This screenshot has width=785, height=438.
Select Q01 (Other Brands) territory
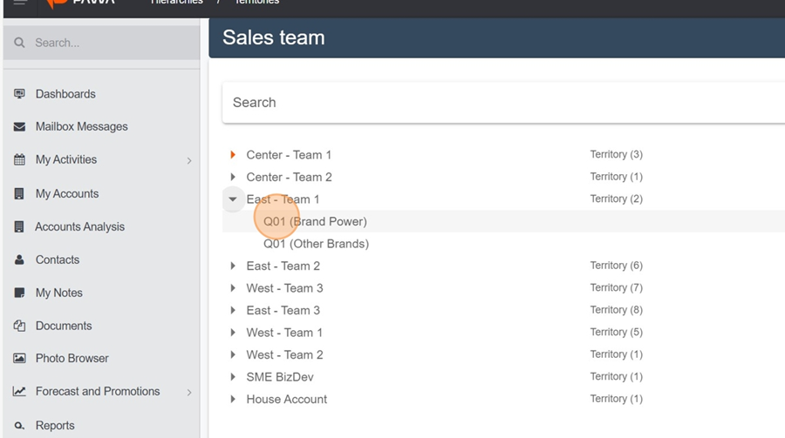(316, 244)
